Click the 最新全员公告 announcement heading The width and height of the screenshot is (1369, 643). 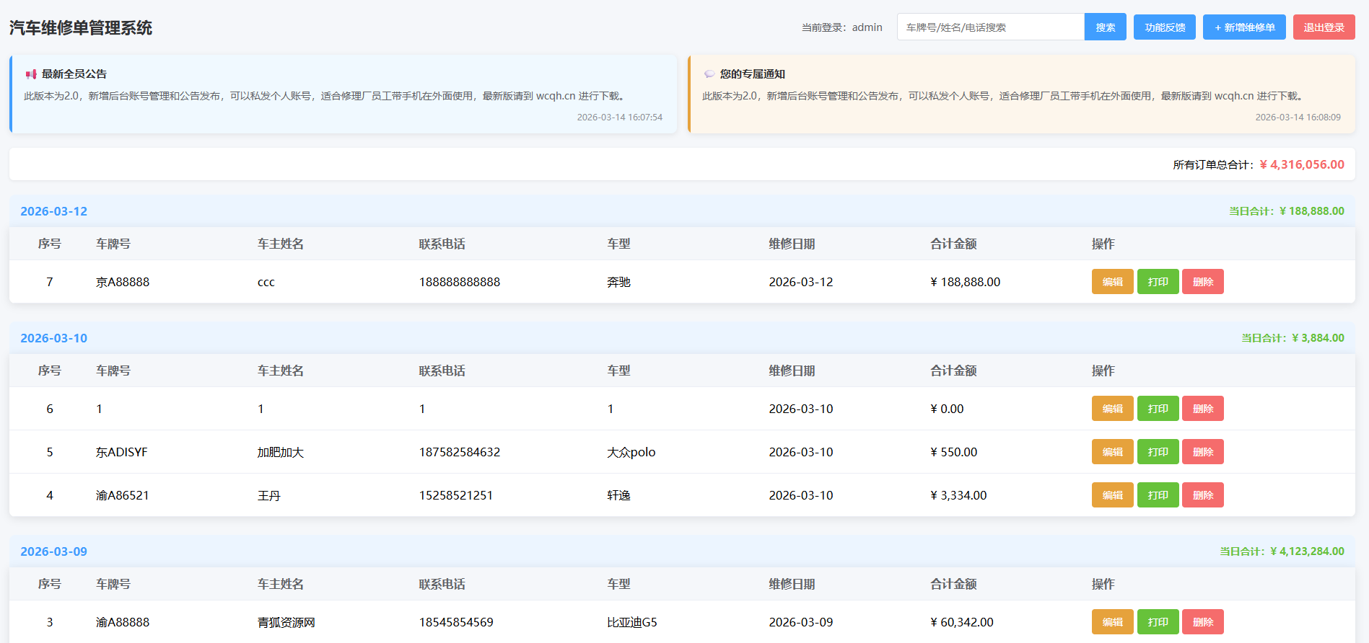[x=74, y=74]
